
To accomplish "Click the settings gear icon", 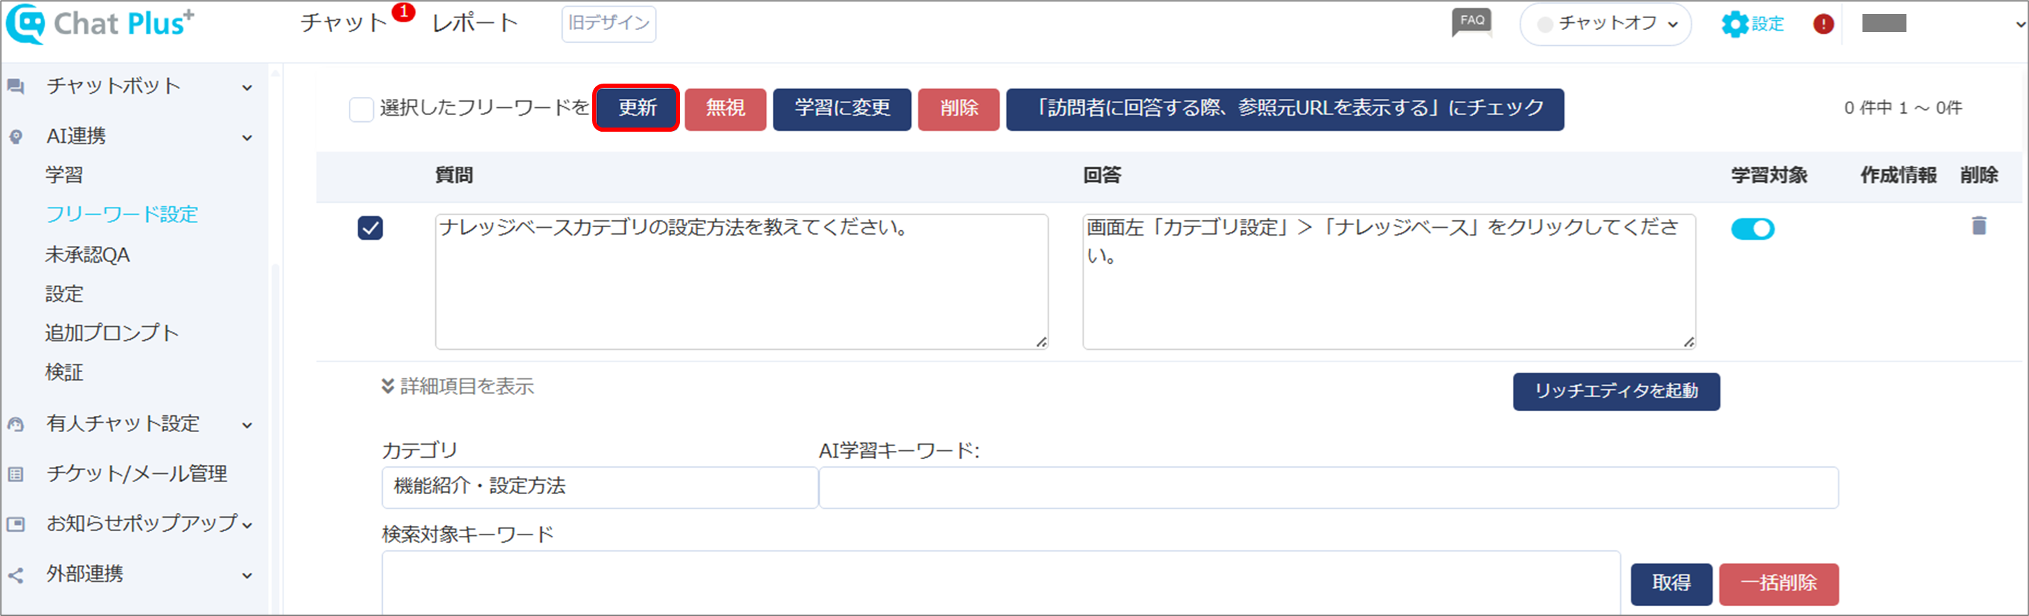I will coord(1734,24).
